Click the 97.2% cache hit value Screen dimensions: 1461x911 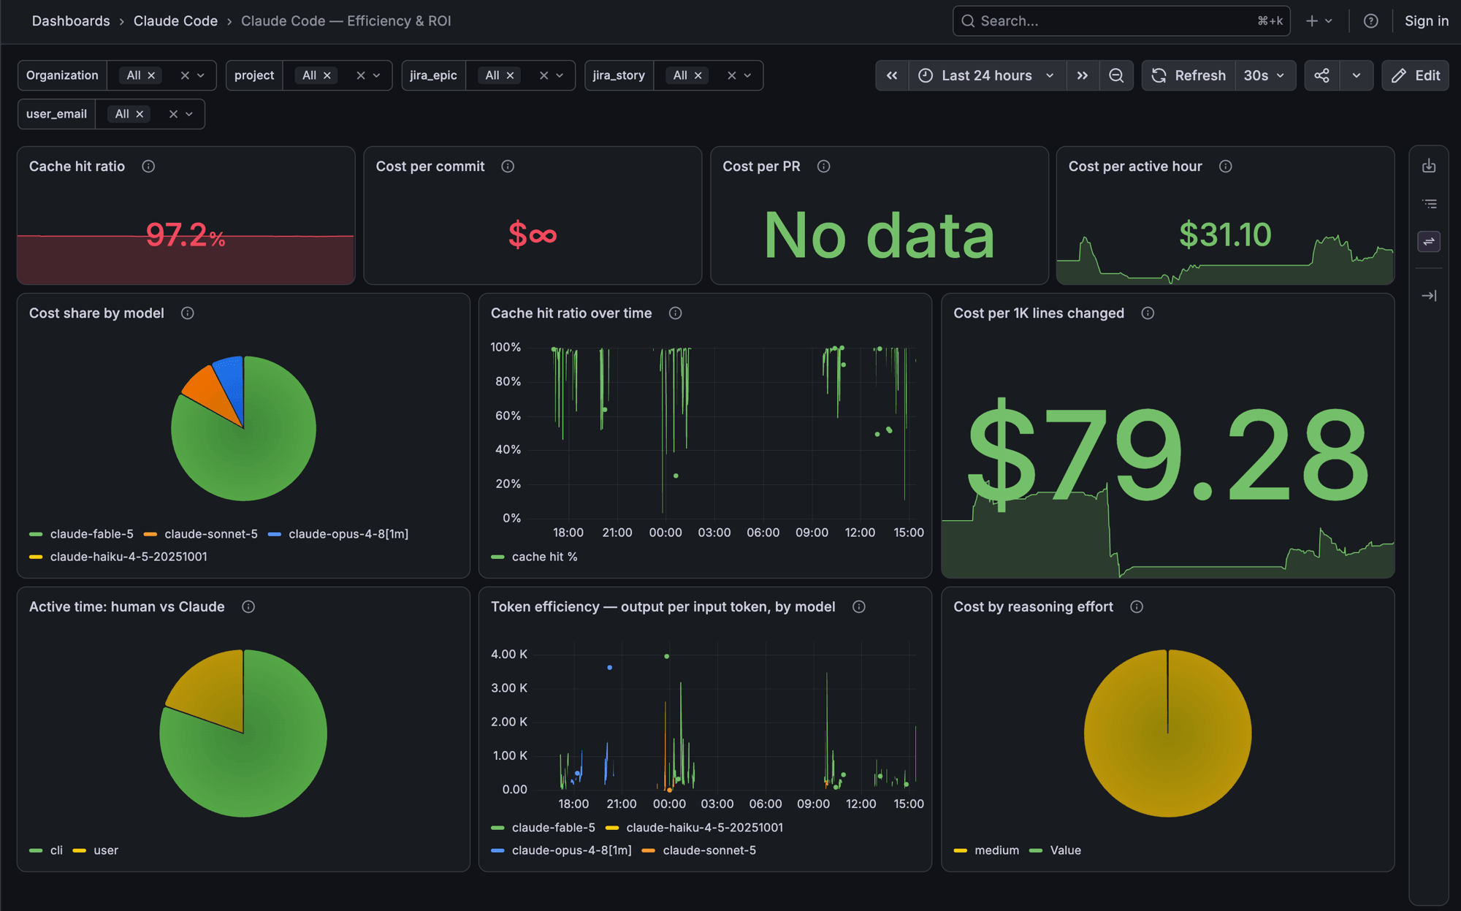coord(186,235)
